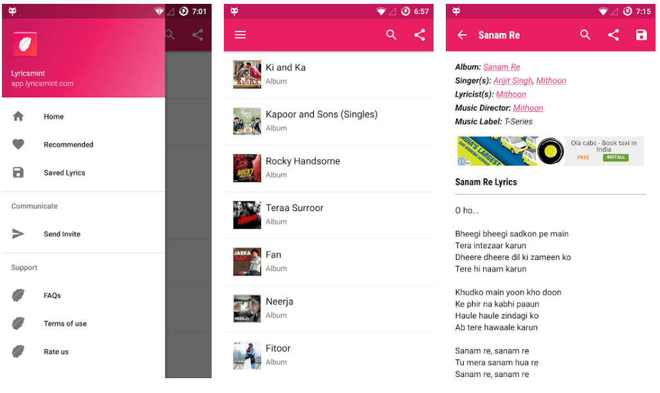Open the Arijit Singh singer link
The image size is (660, 393).
513,81
